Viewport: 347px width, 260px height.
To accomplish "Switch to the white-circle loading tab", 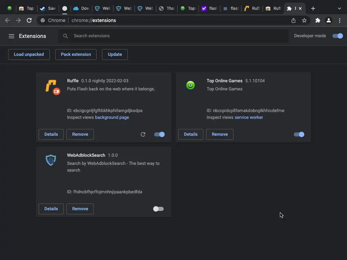I will tap(65, 8).
